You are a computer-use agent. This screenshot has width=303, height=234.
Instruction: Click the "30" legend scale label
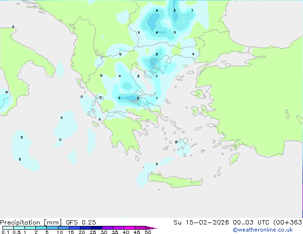104,232
